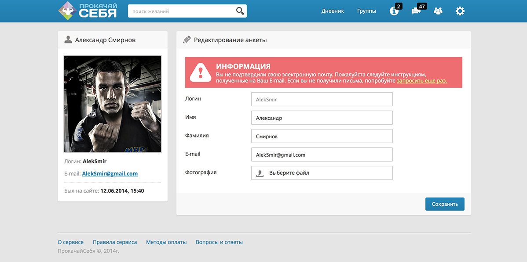Image resolution: width=527 pixels, height=262 pixels.
Task: Click the AlekSmir@gmail.com link in the sidebar
Action: (x=110, y=174)
